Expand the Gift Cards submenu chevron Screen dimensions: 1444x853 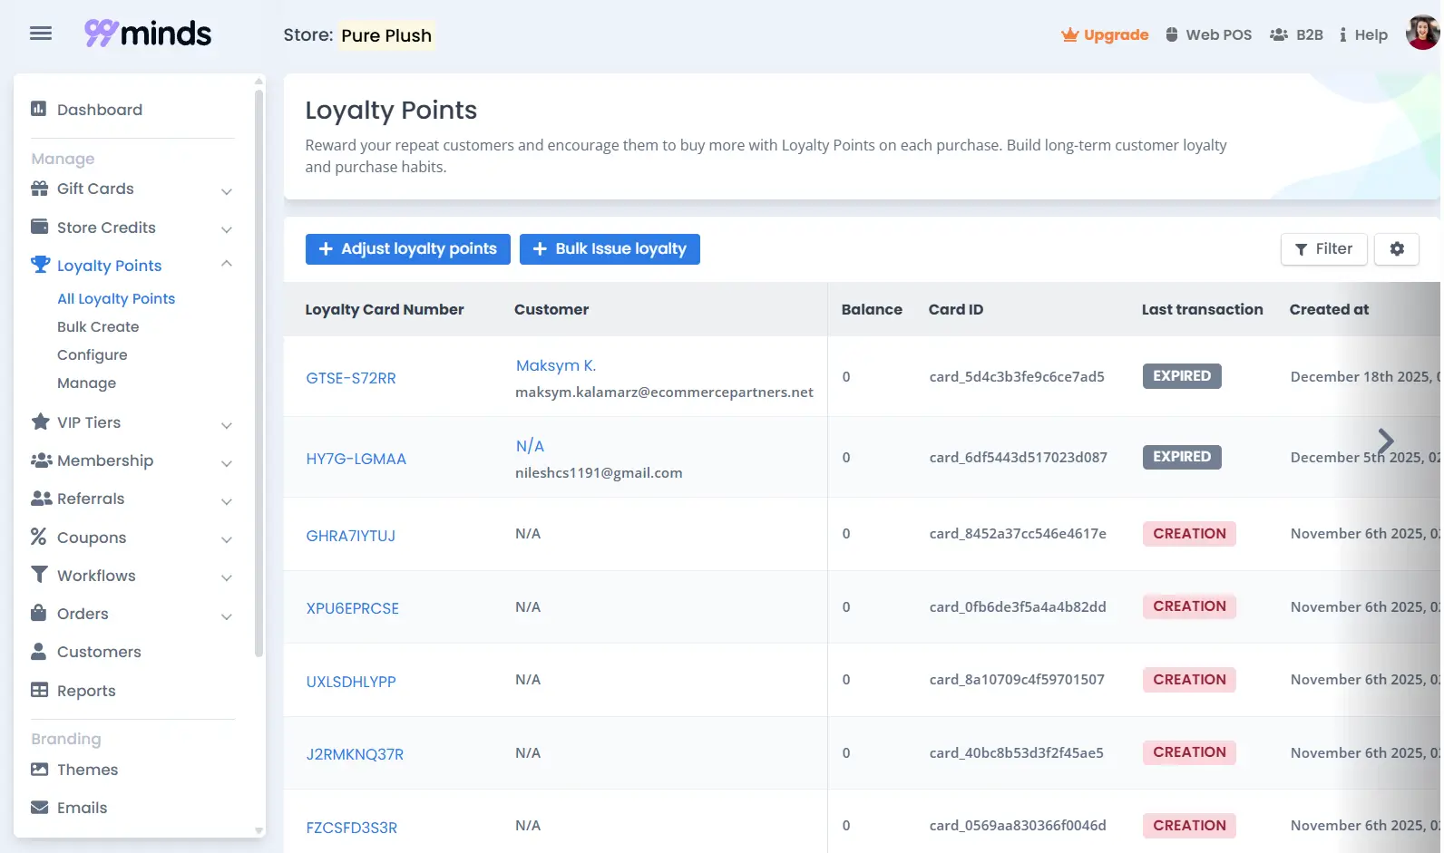[227, 191]
